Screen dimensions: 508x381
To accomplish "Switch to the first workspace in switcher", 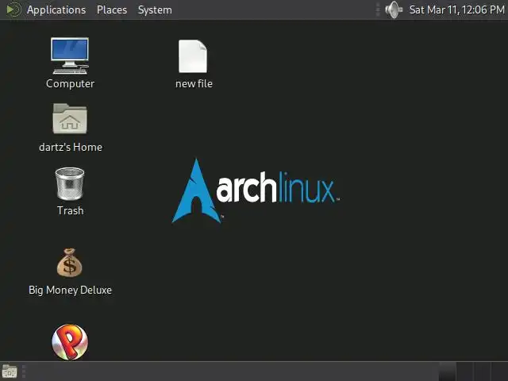I will pyautogui.click(x=448, y=371).
